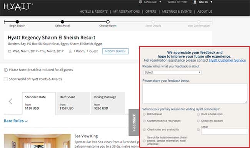Click the info icon beside the breakfast note
250x148 pixels.
(x=6, y=70)
